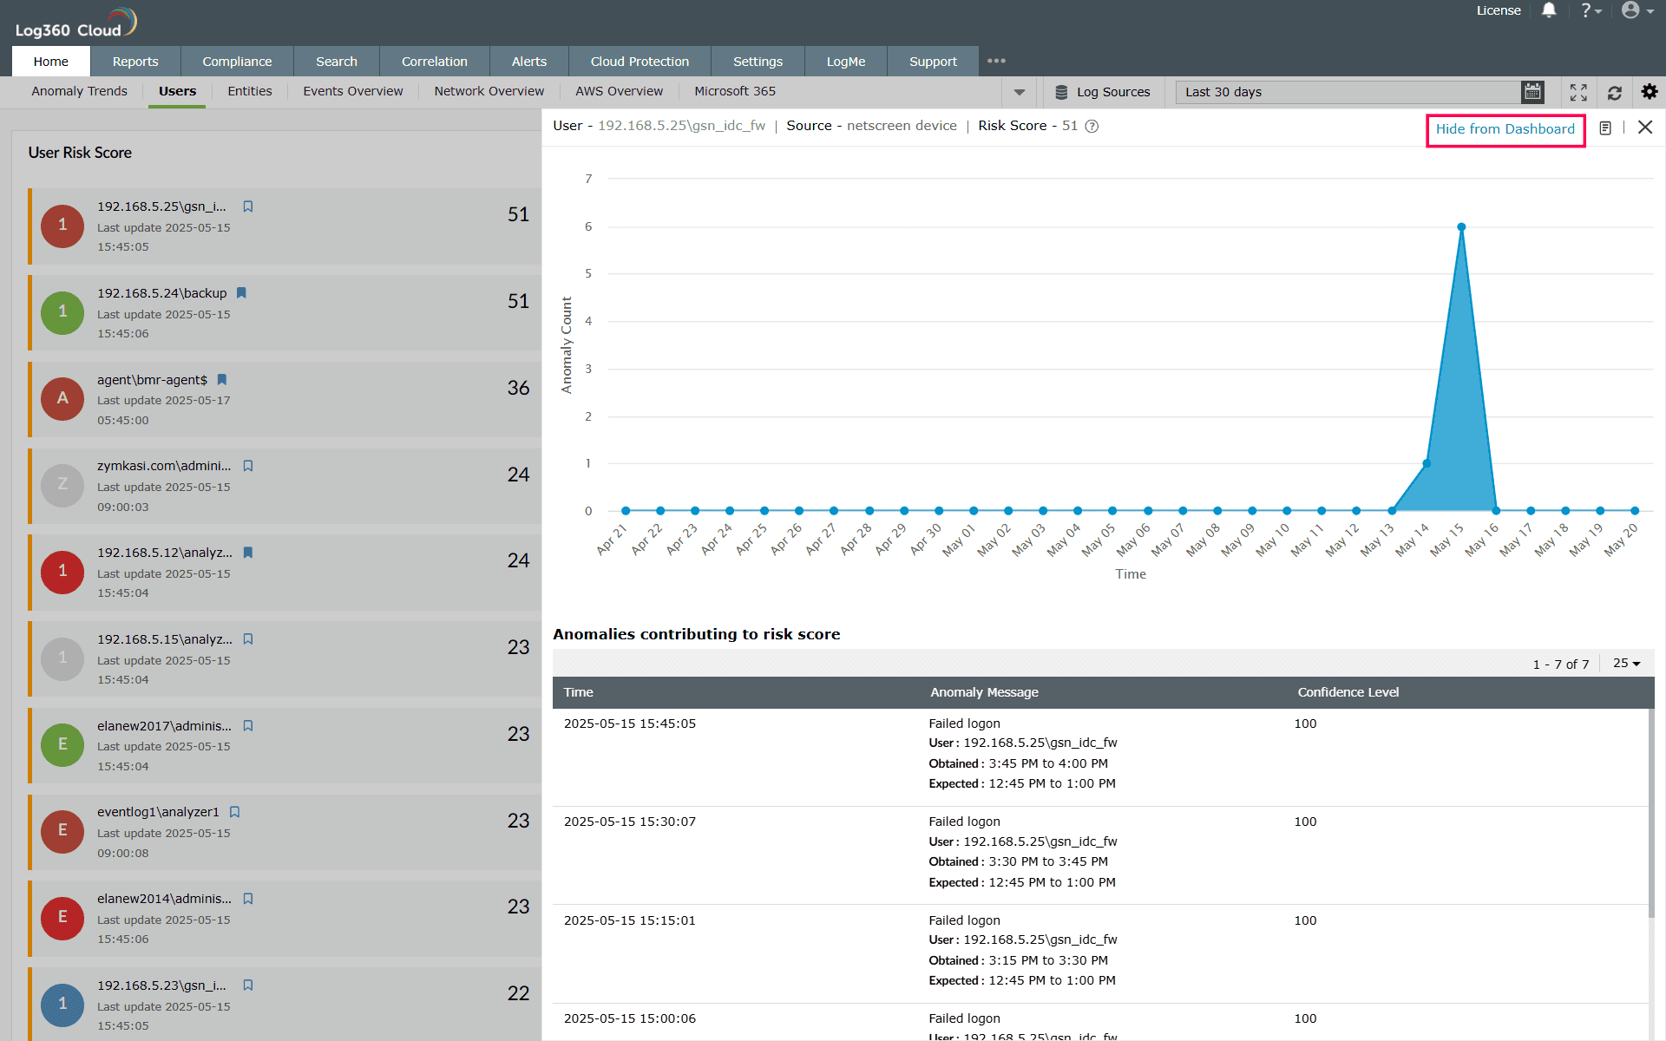Switch to the Correlation tab
This screenshot has width=1666, height=1041.
434,62
